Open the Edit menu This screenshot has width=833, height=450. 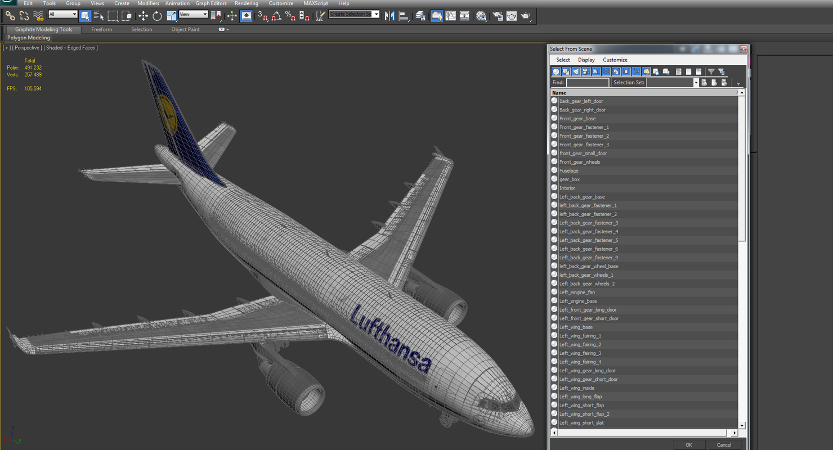tap(28, 3)
